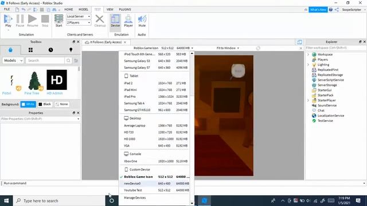Viewport: 367px width, 206px height.
Task: Open the Player emulation tool
Action: (x=128, y=21)
